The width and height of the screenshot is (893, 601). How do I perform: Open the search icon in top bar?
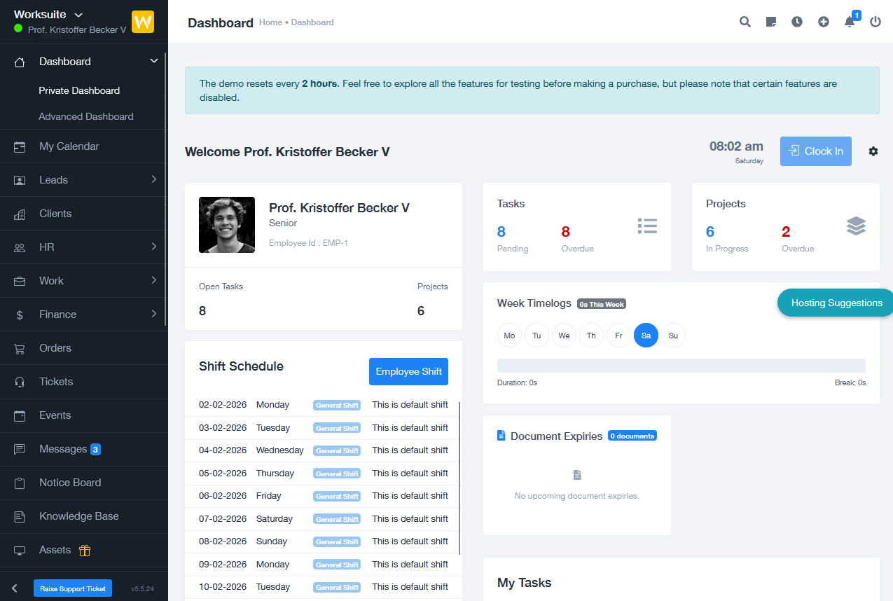coord(745,22)
